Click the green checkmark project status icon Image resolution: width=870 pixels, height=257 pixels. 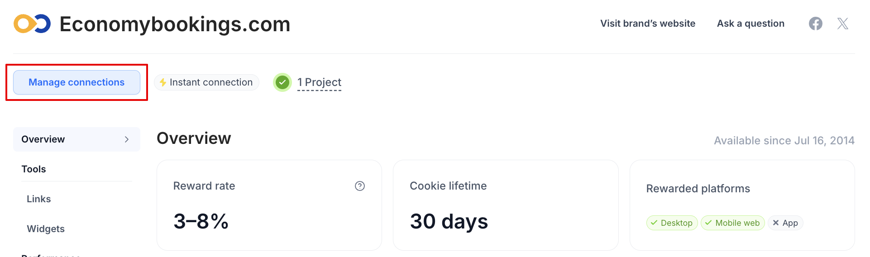(x=282, y=82)
